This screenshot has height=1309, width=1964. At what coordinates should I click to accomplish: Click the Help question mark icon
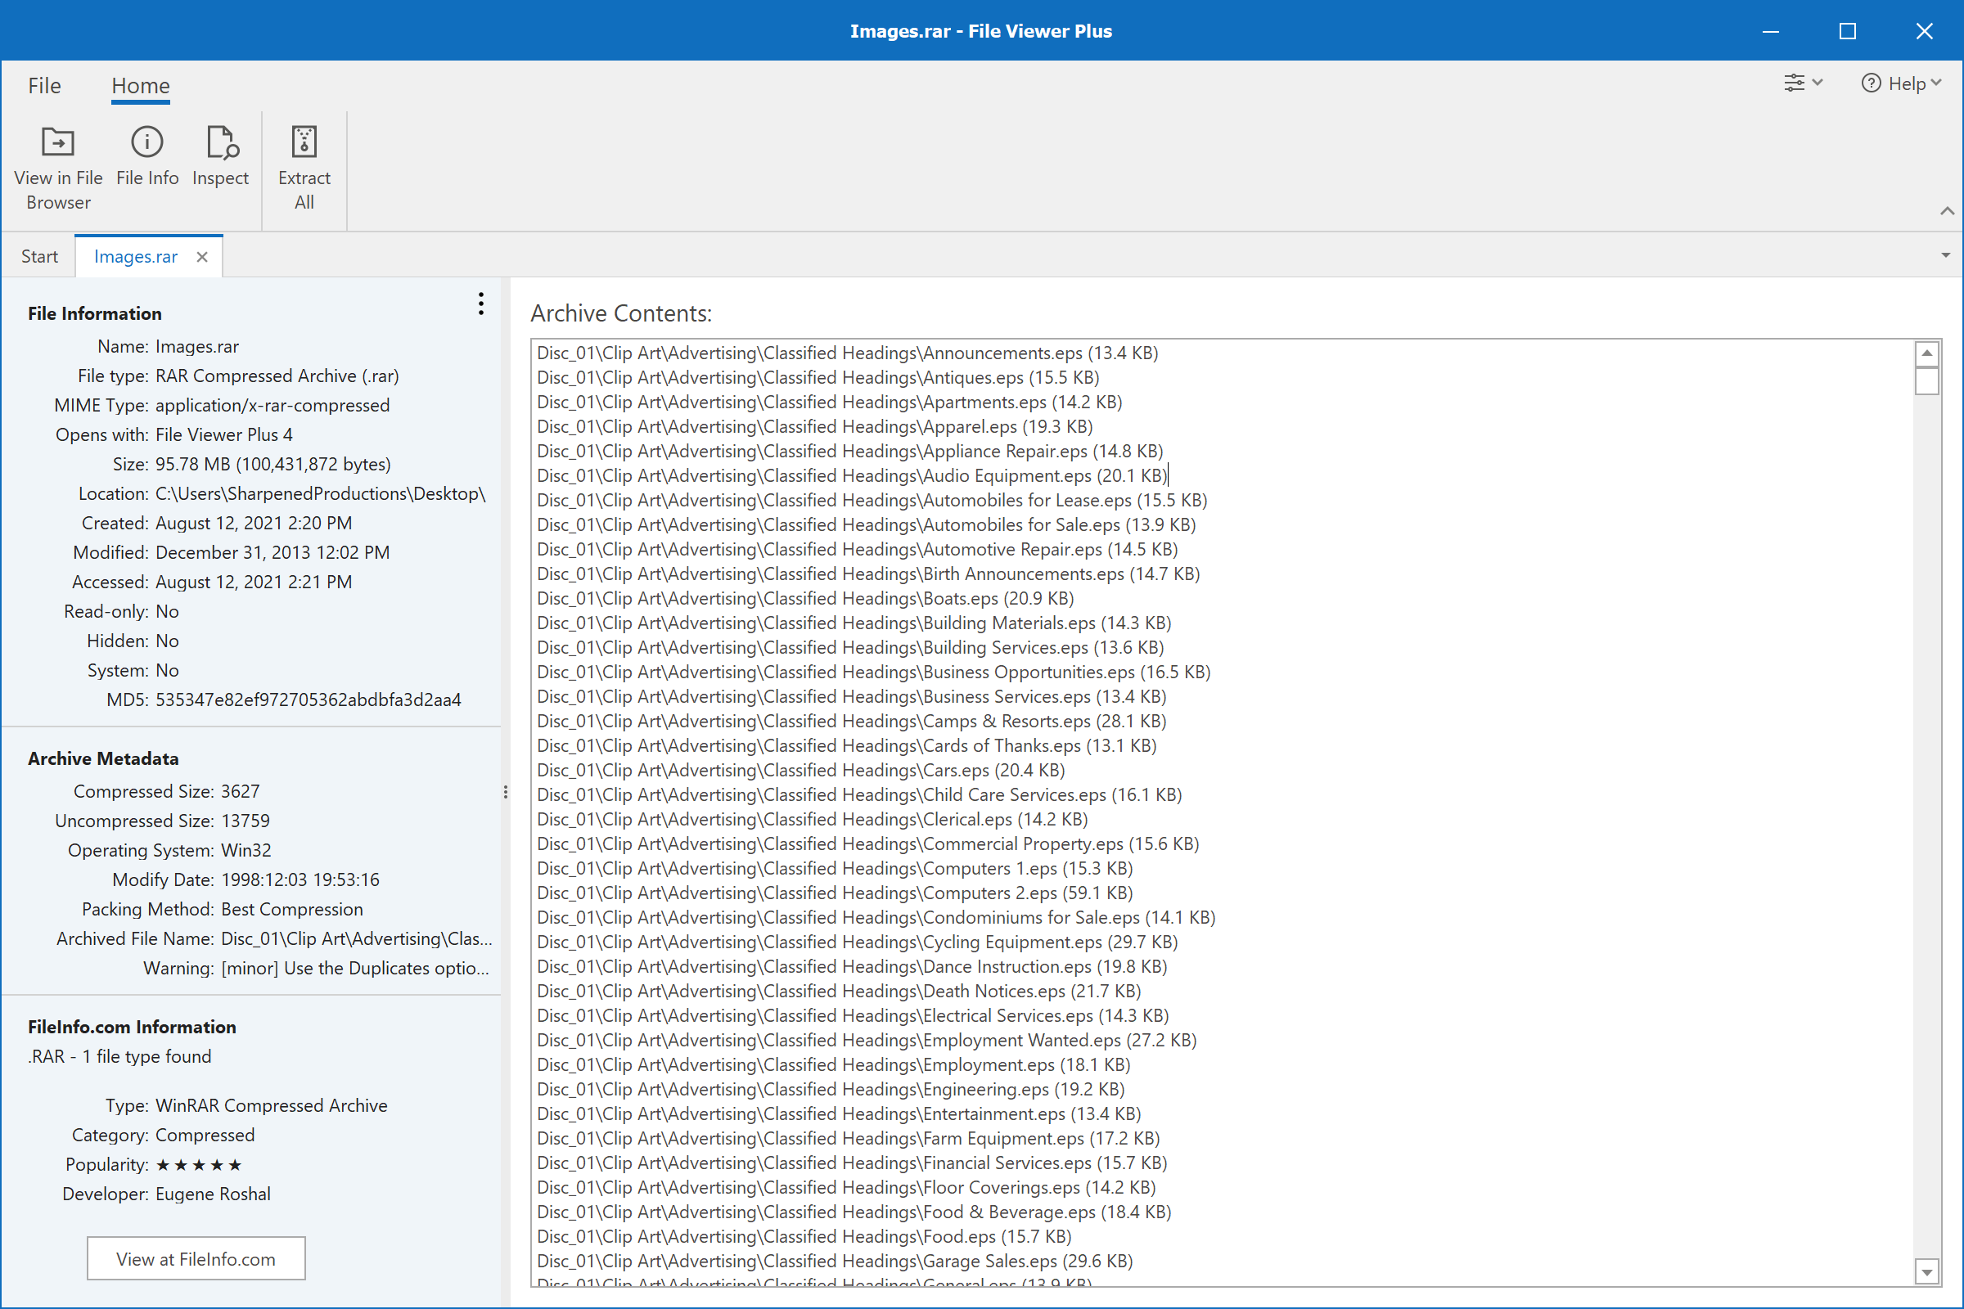click(x=1871, y=83)
